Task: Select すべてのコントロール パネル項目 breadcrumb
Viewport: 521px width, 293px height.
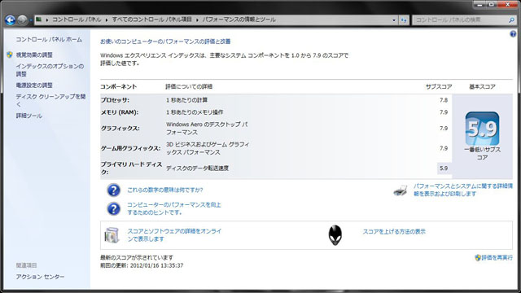Action: click(152, 20)
